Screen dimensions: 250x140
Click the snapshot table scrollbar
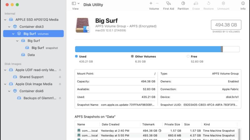(239, 134)
